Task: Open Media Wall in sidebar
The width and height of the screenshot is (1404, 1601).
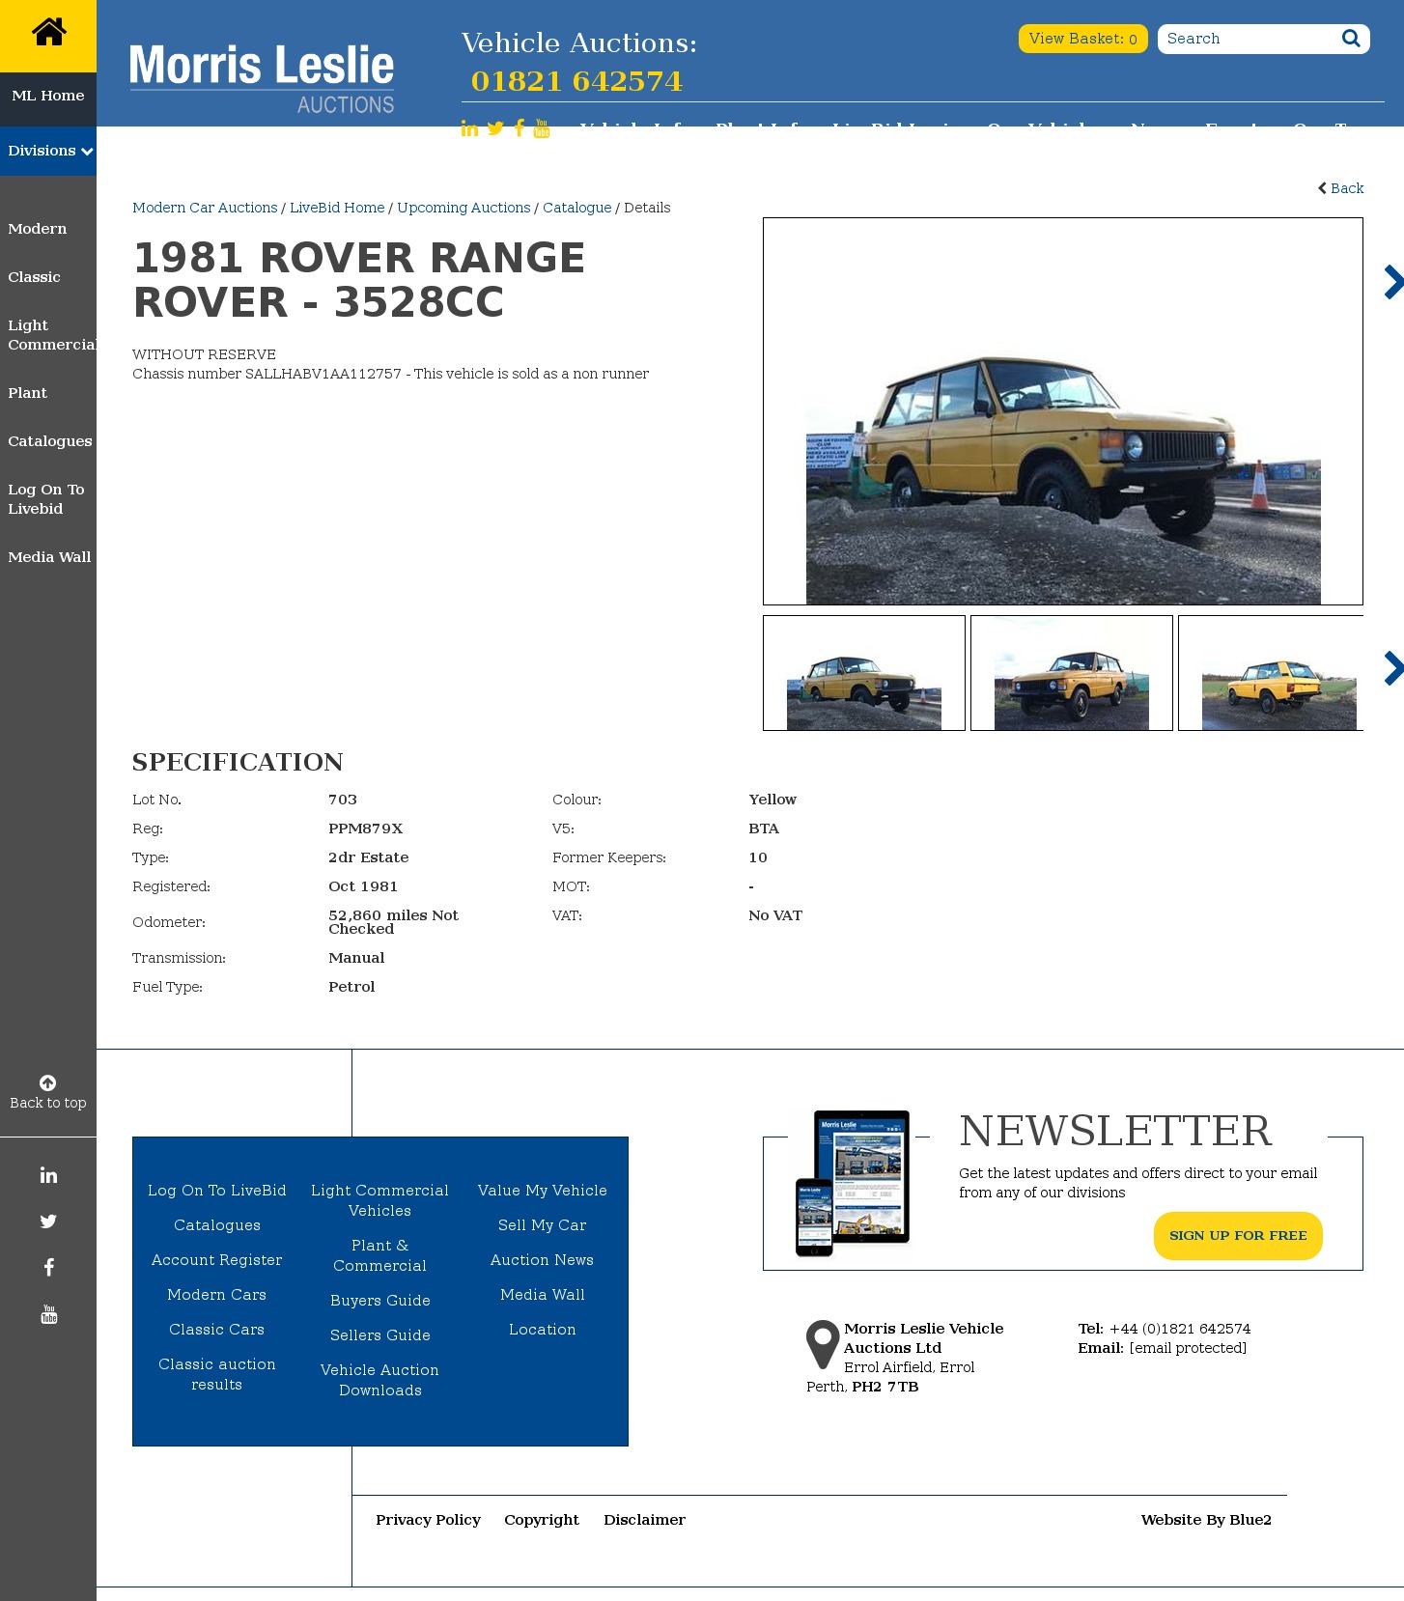Action: pos(49,557)
